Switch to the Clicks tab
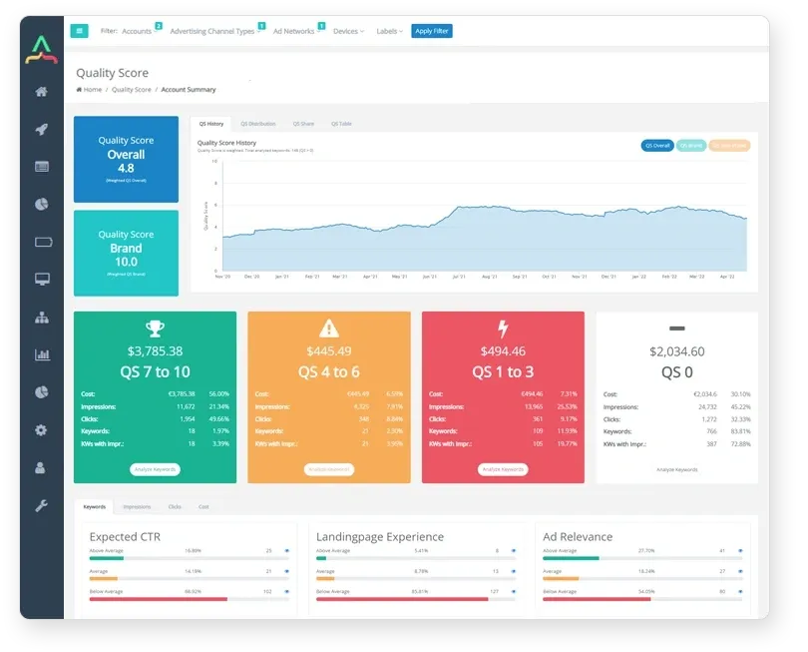Screen dimensions: 808x652 coord(175,507)
